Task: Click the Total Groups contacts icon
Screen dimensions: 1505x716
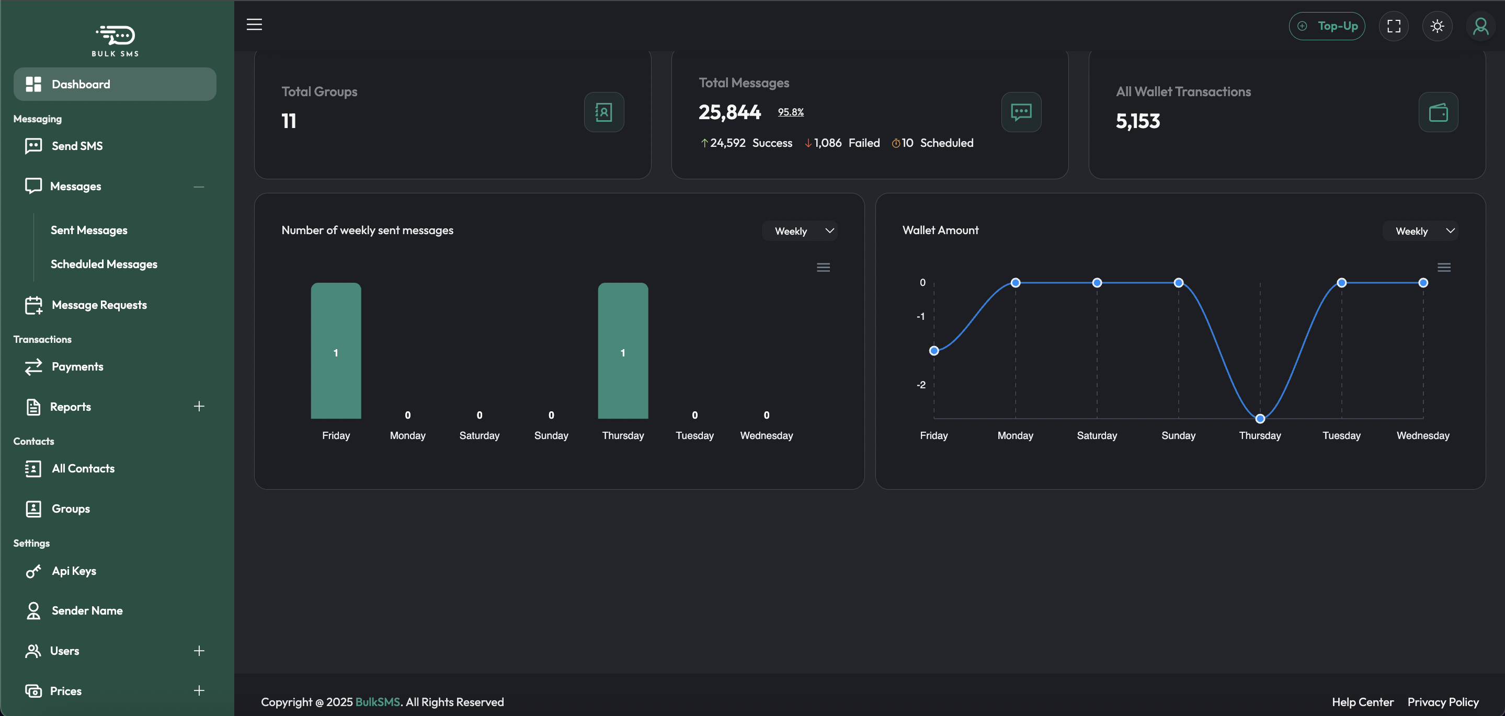Action: (x=603, y=111)
